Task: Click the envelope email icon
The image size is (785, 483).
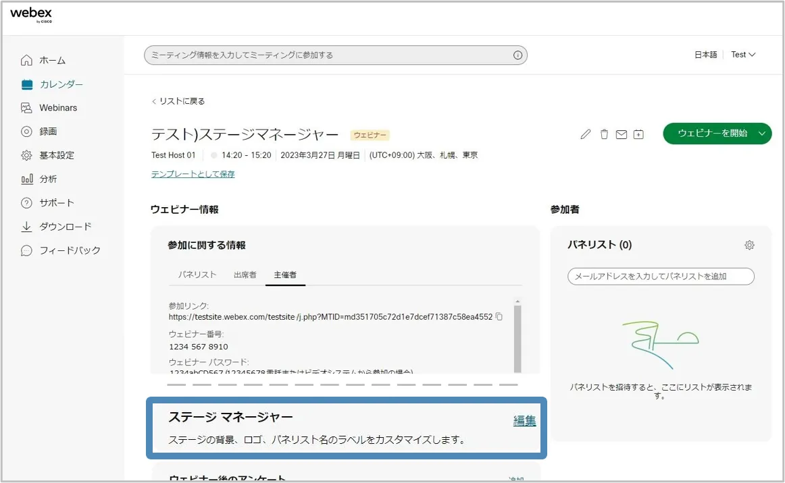Action: point(622,134)
